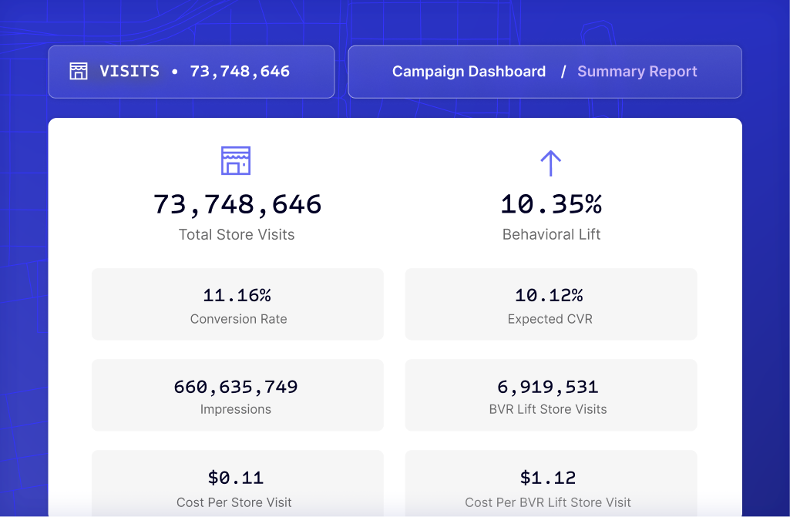Click the Behavioral Lift label
The height and width of the screenshot is (517, 790).
551,234
